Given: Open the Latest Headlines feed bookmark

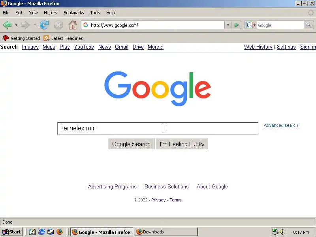Looking at the screenshot, I should click(x=63, y=38).
